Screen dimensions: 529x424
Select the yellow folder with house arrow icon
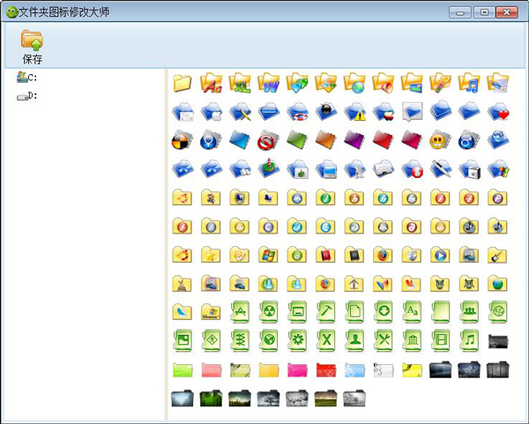point(354,283)
